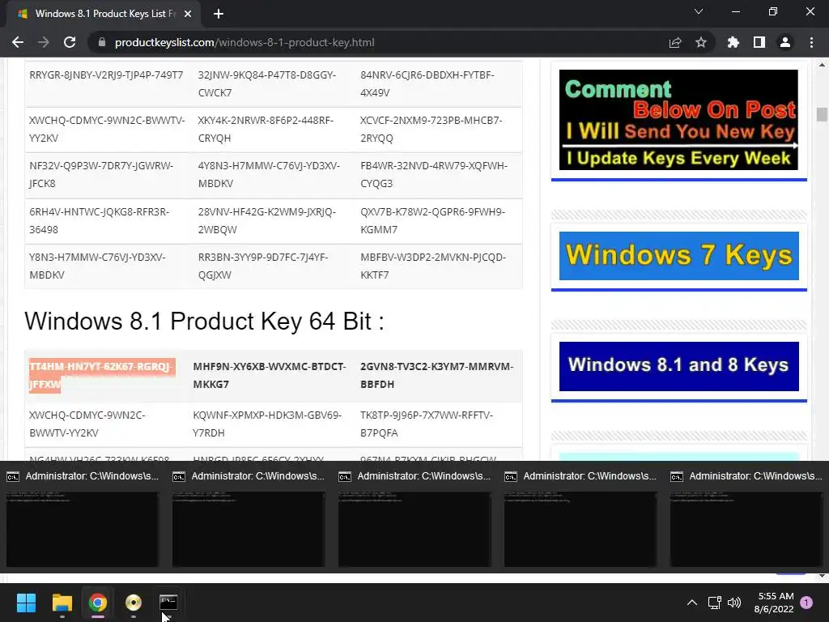Open the notification badge

pyautogui.click(x=806, y=603)
